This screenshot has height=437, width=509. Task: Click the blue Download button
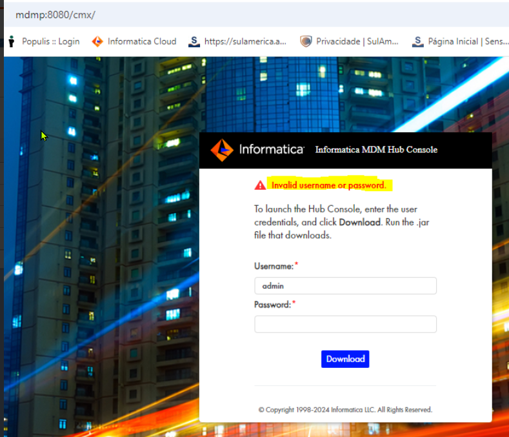coord(345,359)
